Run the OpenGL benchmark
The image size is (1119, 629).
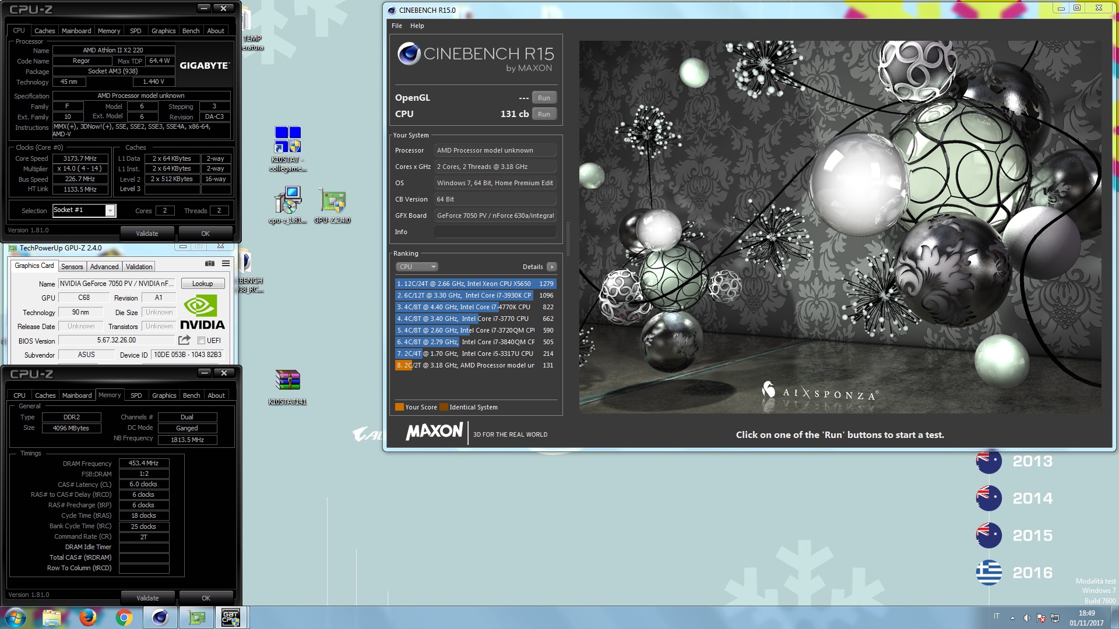[544, 98]
